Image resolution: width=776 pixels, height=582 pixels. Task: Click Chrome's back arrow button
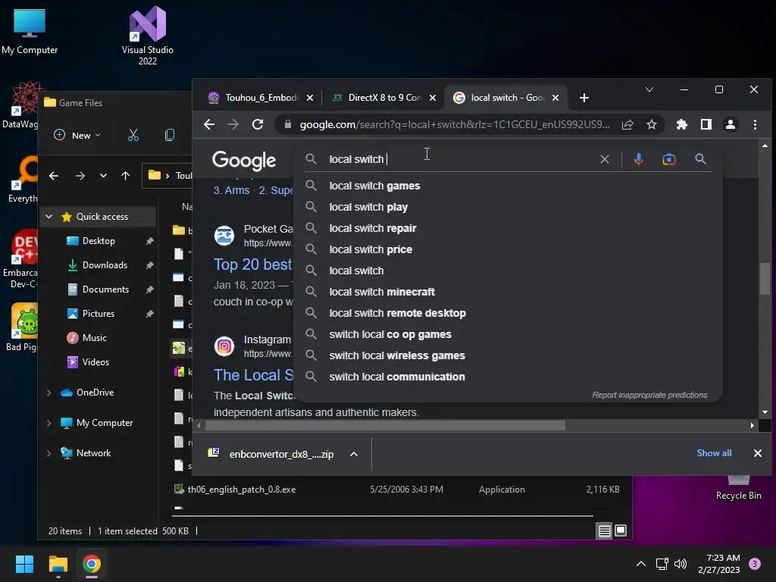click(x=209, y=125)
